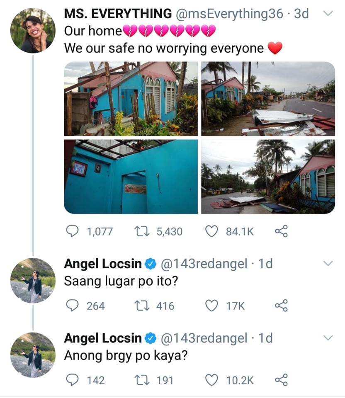The width and height of the screenshot is (345, 398).
Task: Like the 'Saang lugar po ito?' reply
Action: tap(212, 306)
